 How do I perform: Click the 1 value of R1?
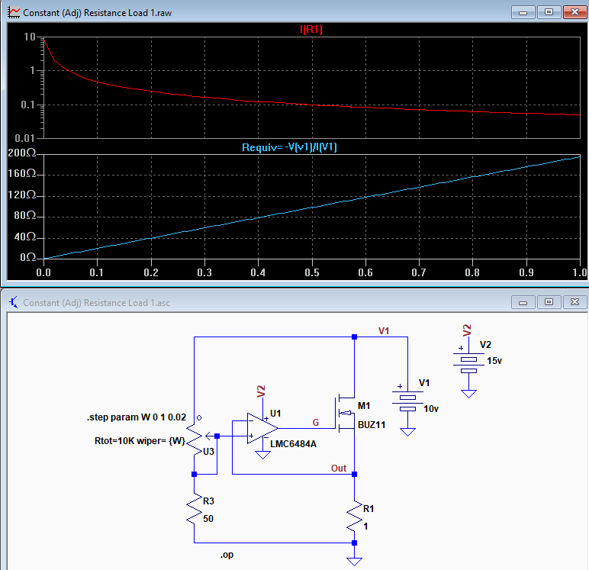pos(365,527)
